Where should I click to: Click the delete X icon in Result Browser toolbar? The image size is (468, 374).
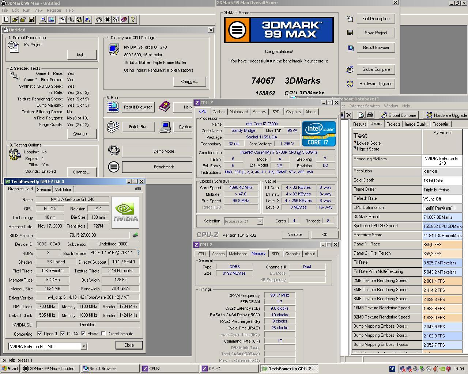tap(348, 115)
